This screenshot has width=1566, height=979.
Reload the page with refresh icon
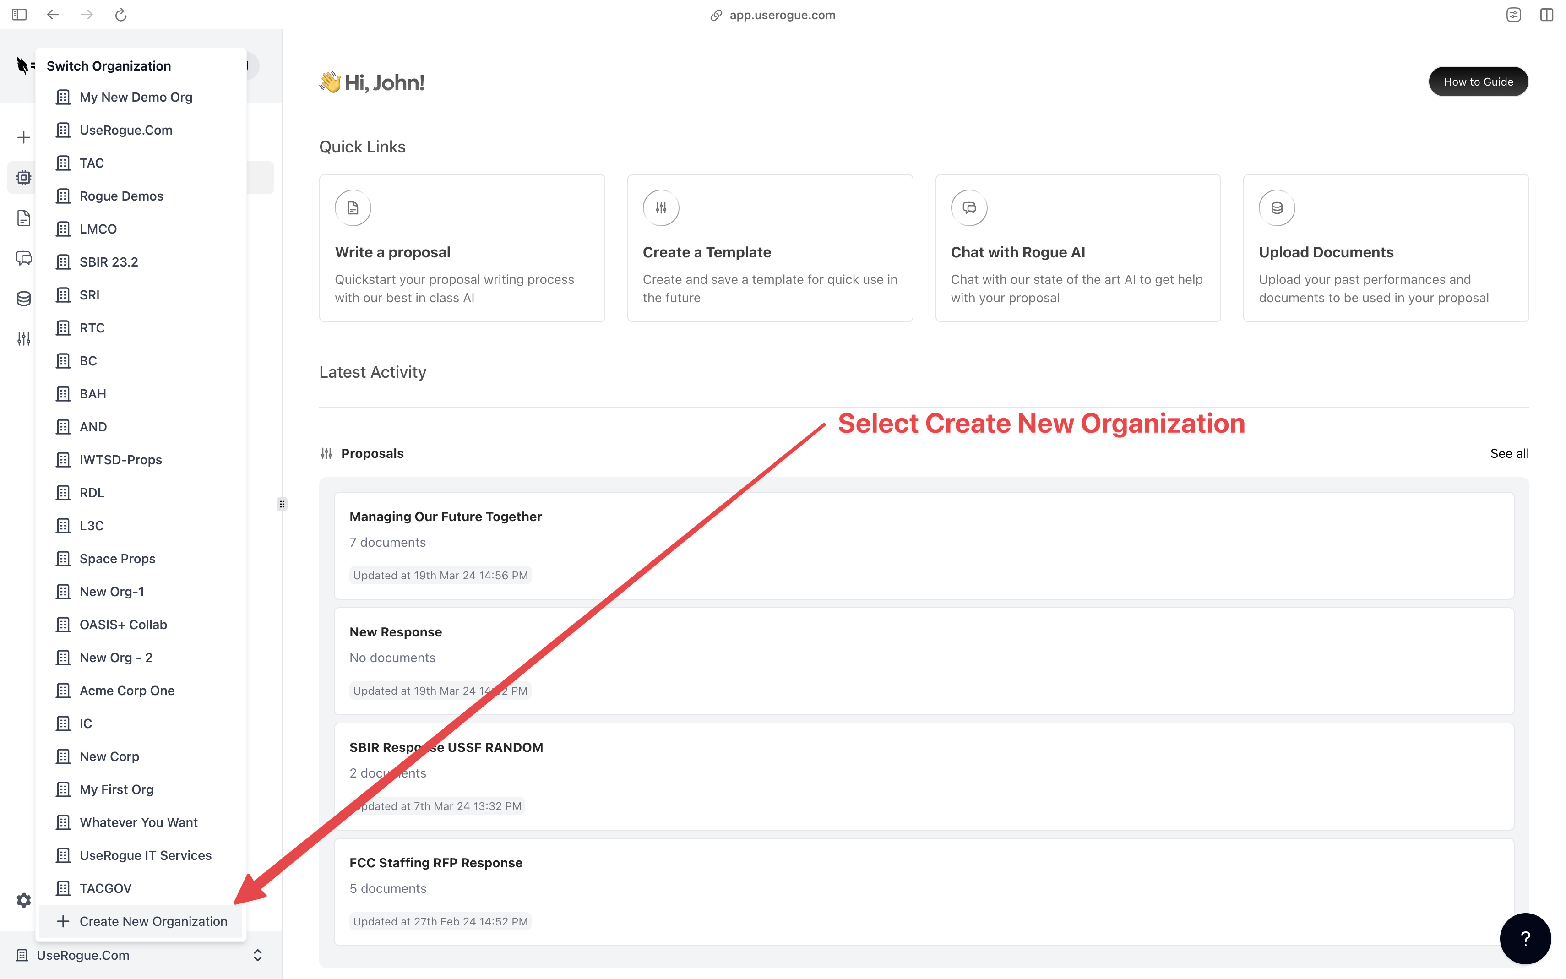pyautogui.click(x=120, y=15)
